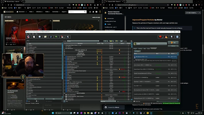
Task: Open the executable selector dropdown
Action: click(150, 44)
